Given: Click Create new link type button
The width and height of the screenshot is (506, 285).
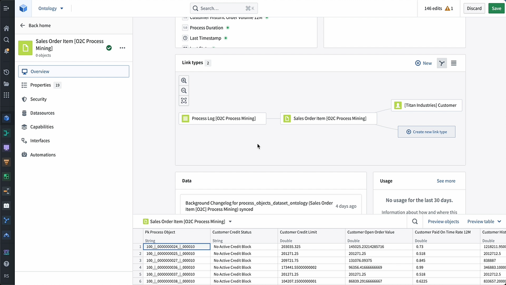Looking at the screenshot, I should coord(426,132).
